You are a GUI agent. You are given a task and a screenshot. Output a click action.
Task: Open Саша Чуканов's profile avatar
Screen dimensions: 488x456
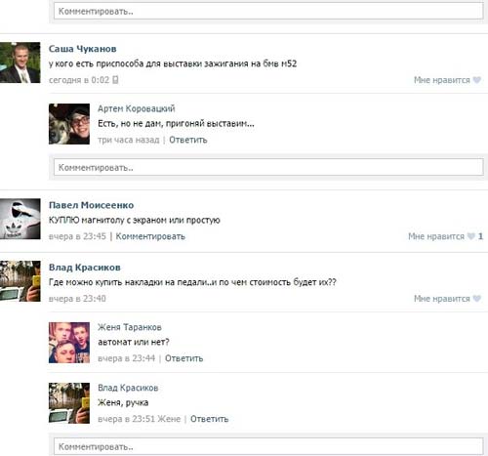[x=20, y=62]
